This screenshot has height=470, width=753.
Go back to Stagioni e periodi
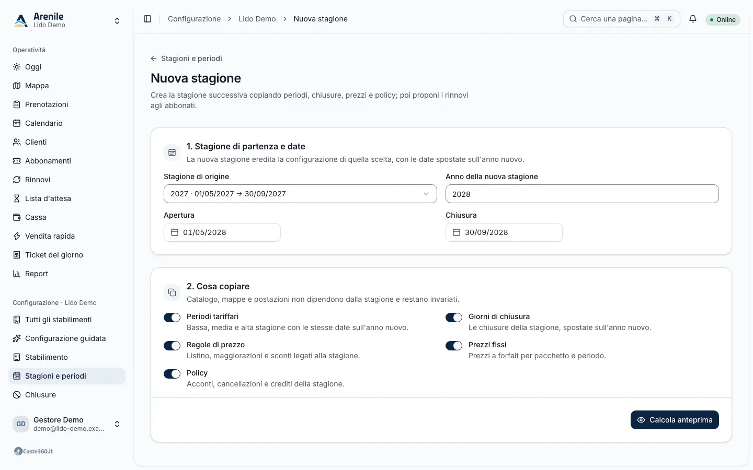(x=186, y=58)
